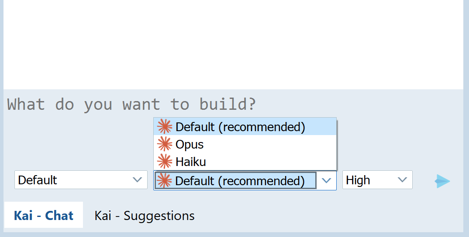Image resolution: width=469 pixels, height=237 pixels.
Task: Click the starburst icon of highlighted Default option
Action: [165, 126]
